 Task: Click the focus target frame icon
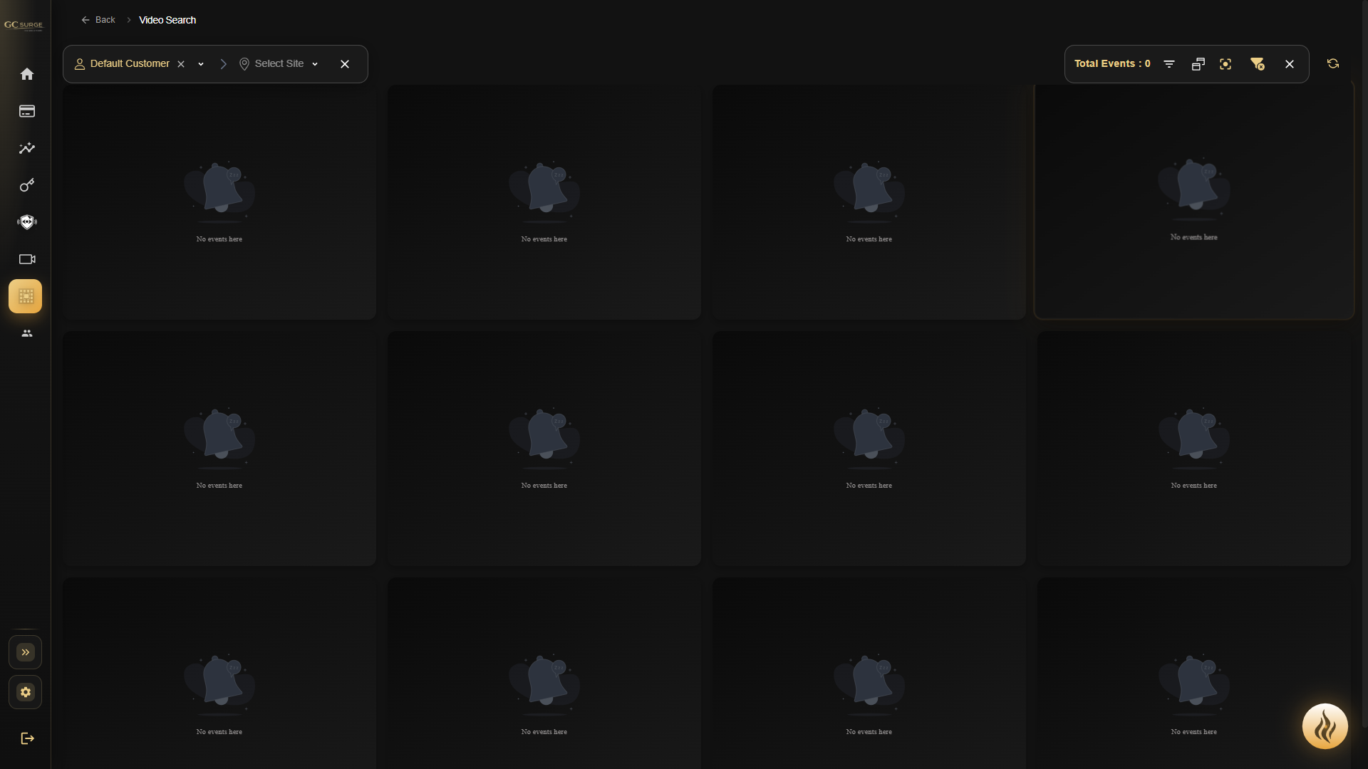coord(1225,64)
